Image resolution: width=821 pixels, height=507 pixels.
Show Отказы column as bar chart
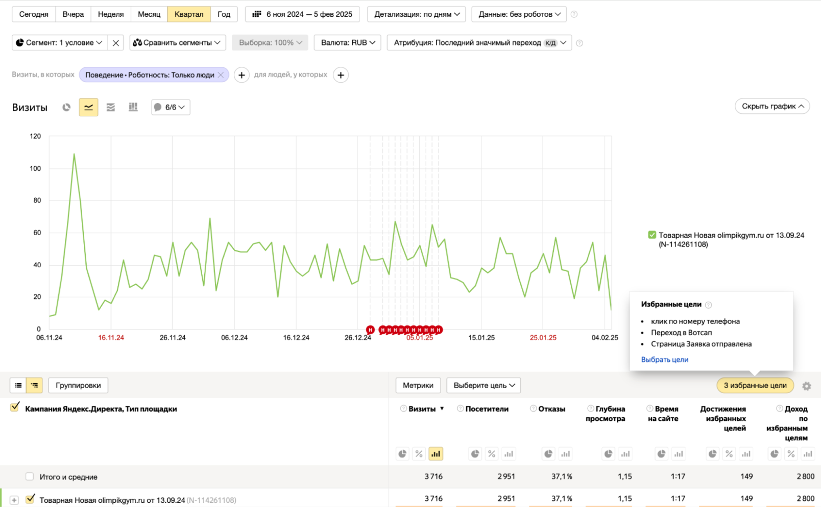[x=565, y=453]
